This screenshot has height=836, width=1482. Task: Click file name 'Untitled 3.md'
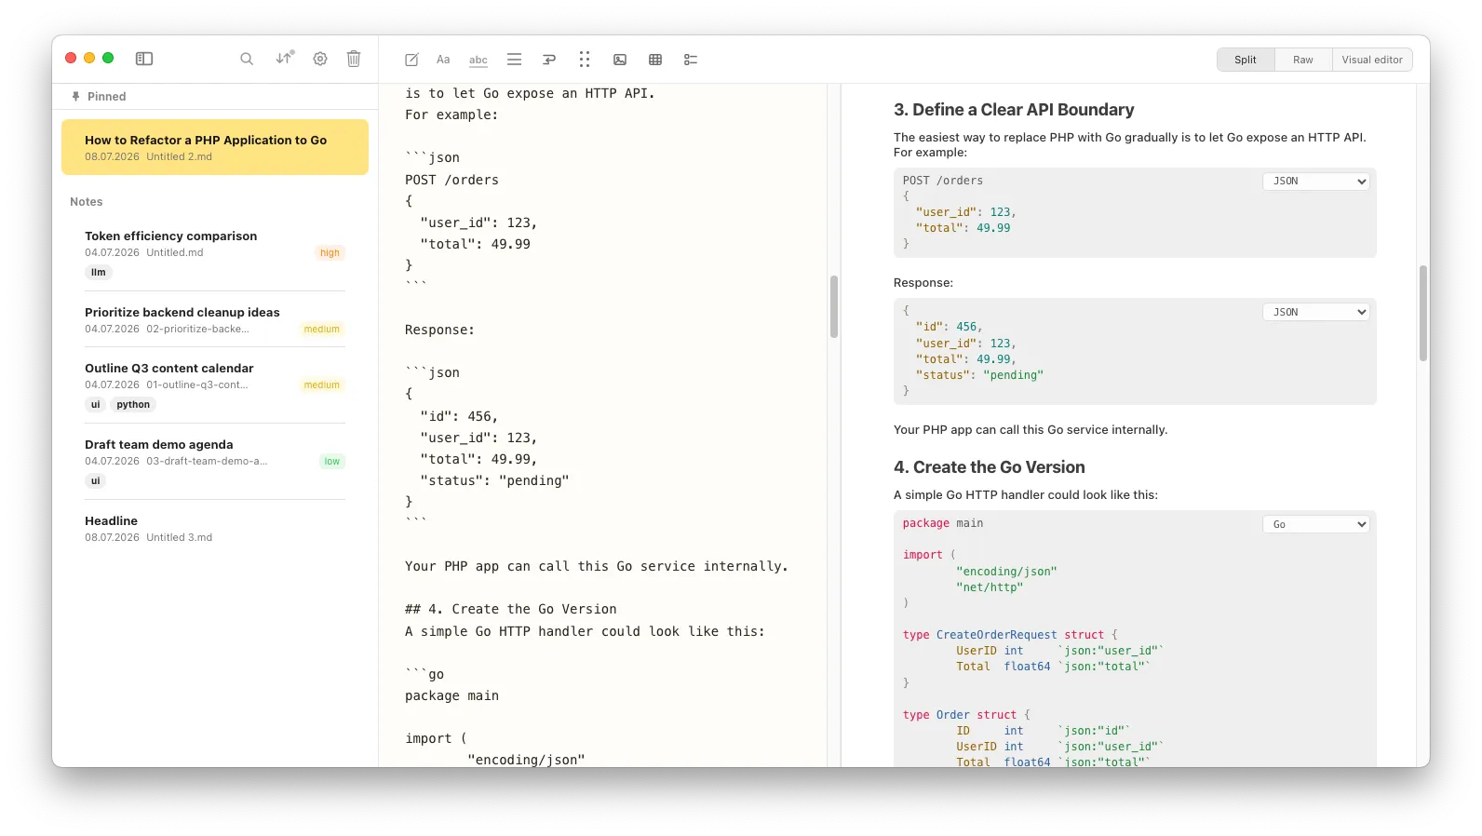179,537
